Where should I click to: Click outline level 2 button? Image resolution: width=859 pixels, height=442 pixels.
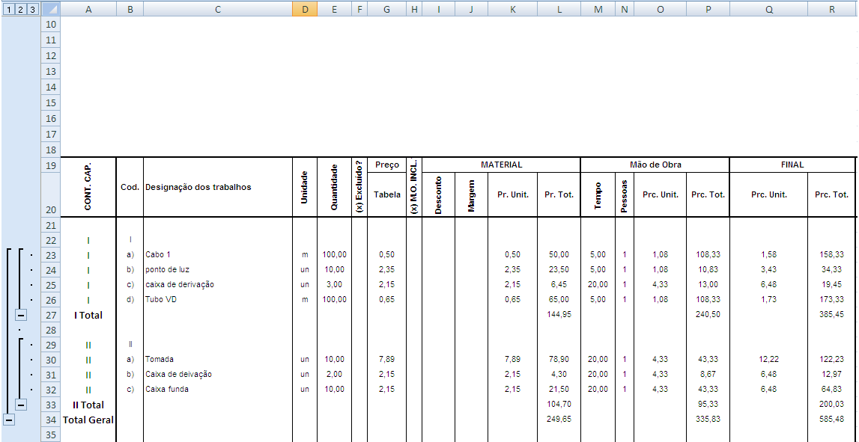pyautogui.click(x=20, y=10)
